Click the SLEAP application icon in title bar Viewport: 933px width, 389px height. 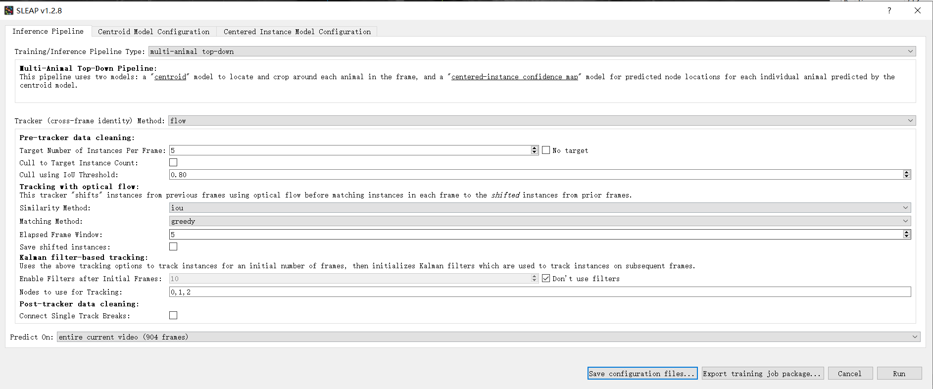coord(9,10)
